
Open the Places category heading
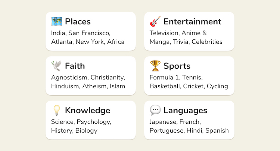point(78,22)
